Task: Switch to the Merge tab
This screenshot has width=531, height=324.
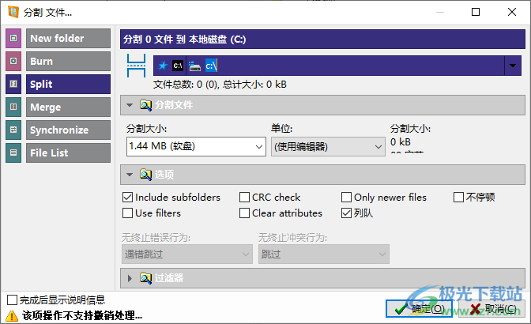Action: pos(68,107)
